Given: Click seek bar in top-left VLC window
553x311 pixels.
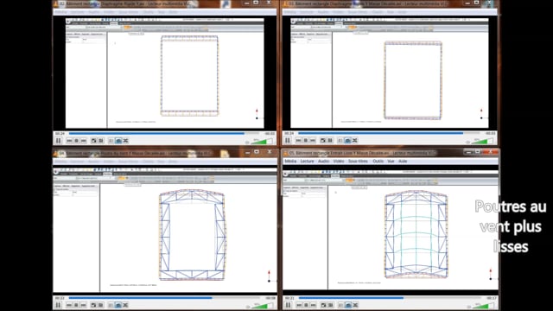Looking at the screenshot, I should pos(165,134).
